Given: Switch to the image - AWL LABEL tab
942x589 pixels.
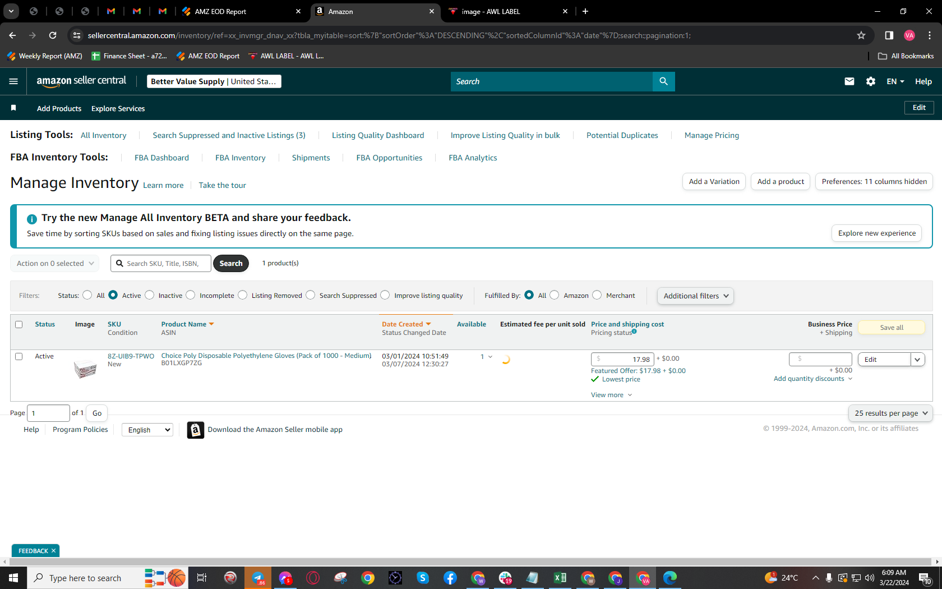Looking at the screenshot, I should pyautogui.click(x=509, y=11).
